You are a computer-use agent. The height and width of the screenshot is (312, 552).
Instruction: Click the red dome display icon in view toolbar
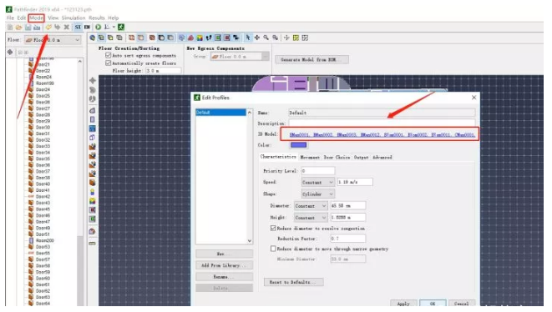click(x=190, y=38)
